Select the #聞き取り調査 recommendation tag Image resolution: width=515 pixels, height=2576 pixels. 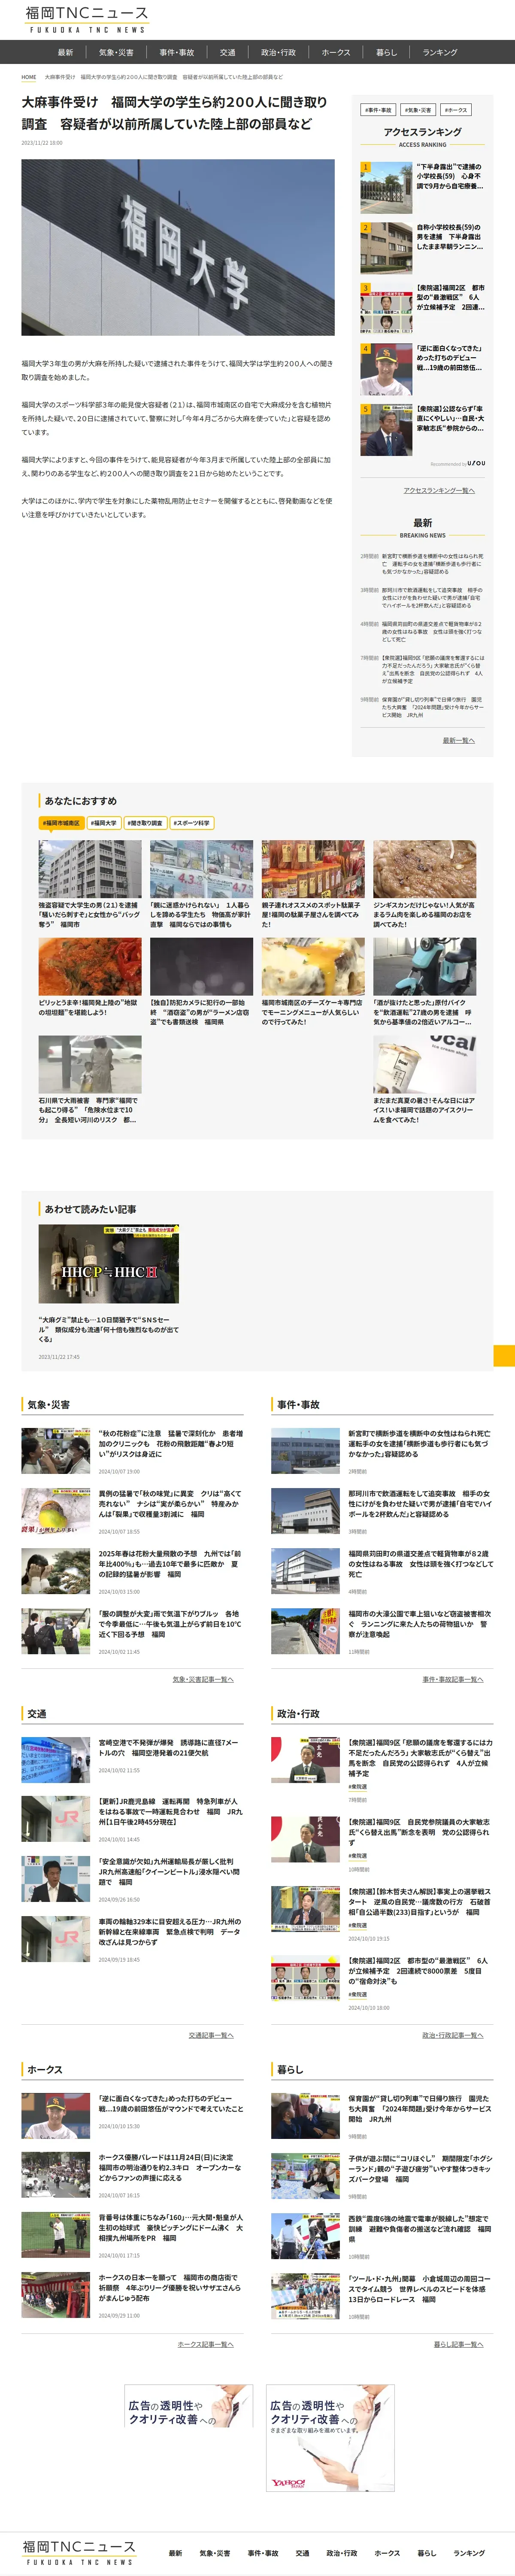pyautogui.click(x=145, y=823)
